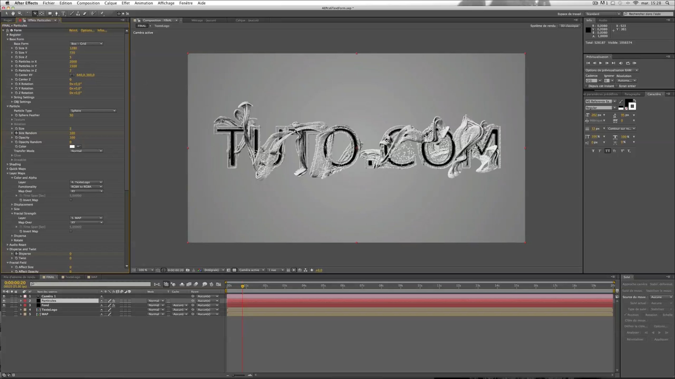Click the 3D classique renderer button
This screenshot has height=379, width=675.
click(570, 26)
